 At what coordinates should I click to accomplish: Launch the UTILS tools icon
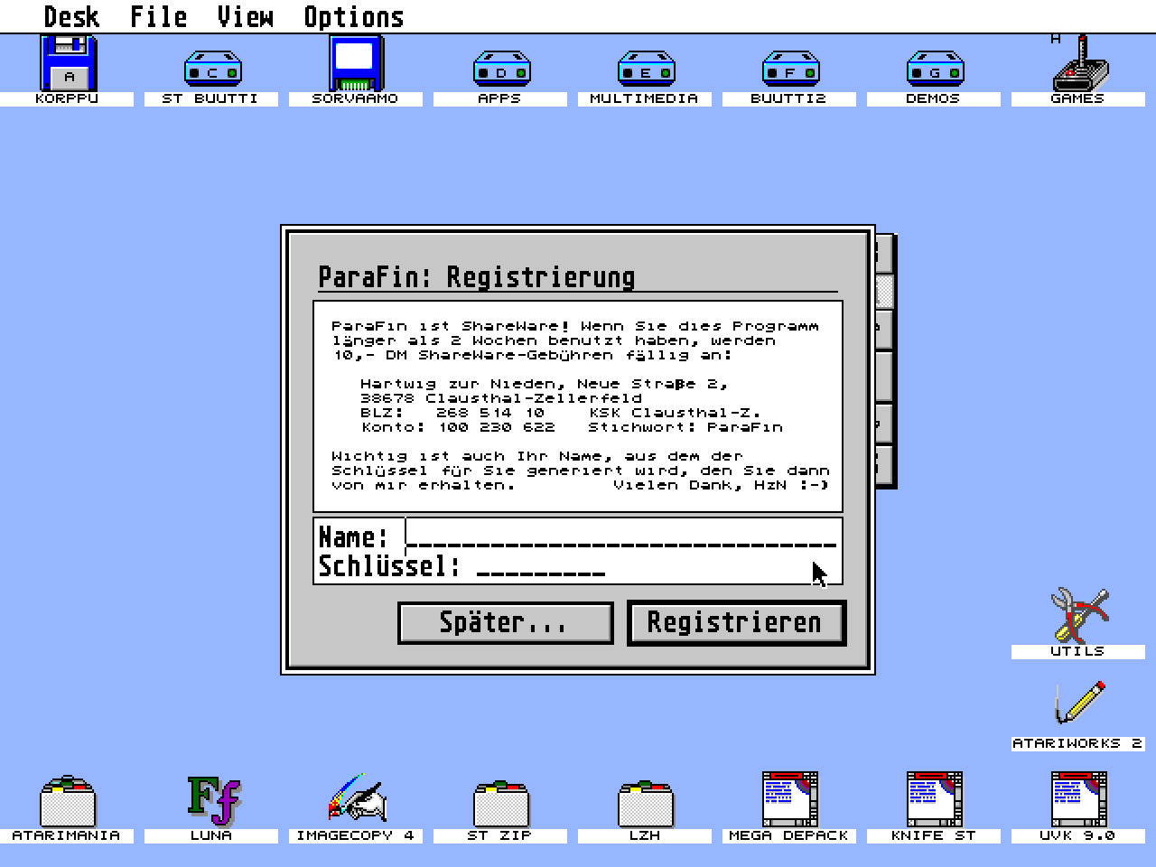pyautogui.click(x=1079, y=616)
